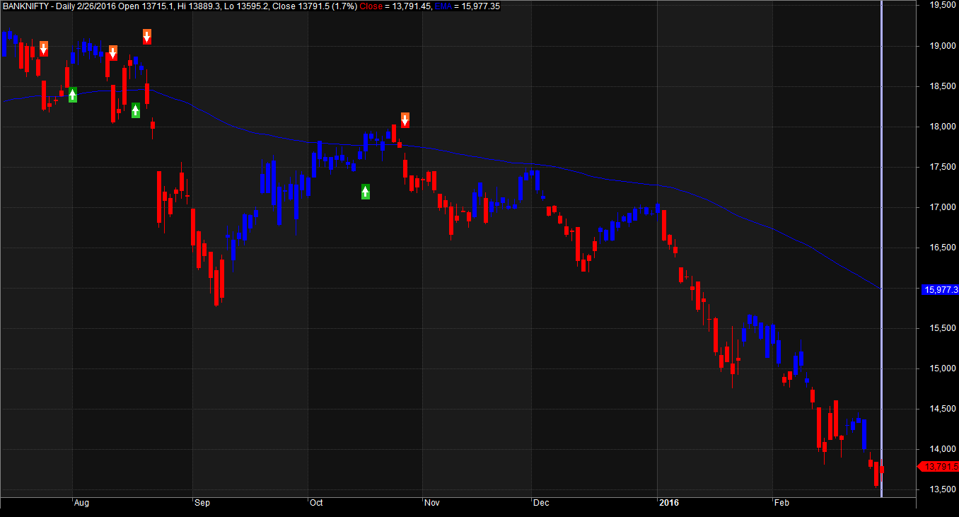Viewport: 959px width, 517px height.
Task: Select the first August orange sell arrow
Action: coord(112,53)
